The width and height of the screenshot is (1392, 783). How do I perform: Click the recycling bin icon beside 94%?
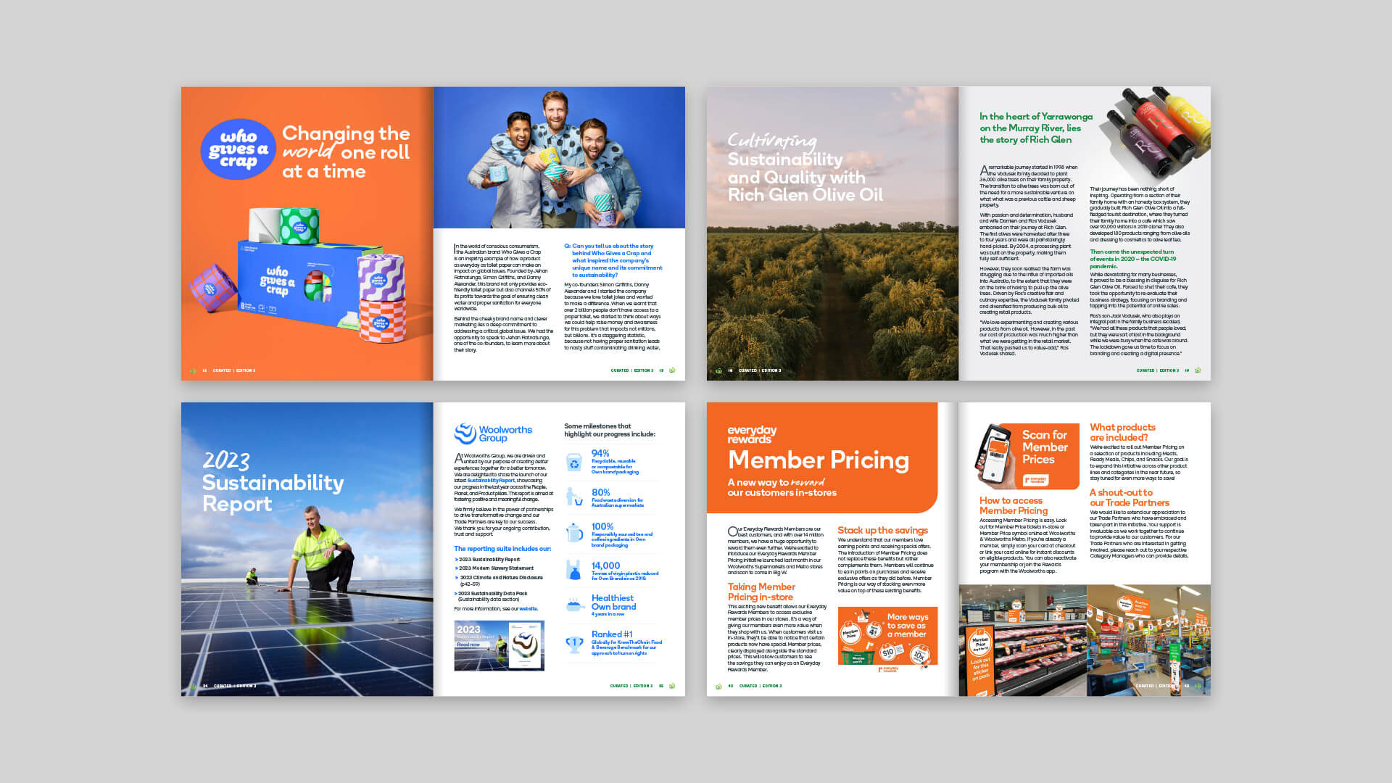574,463
